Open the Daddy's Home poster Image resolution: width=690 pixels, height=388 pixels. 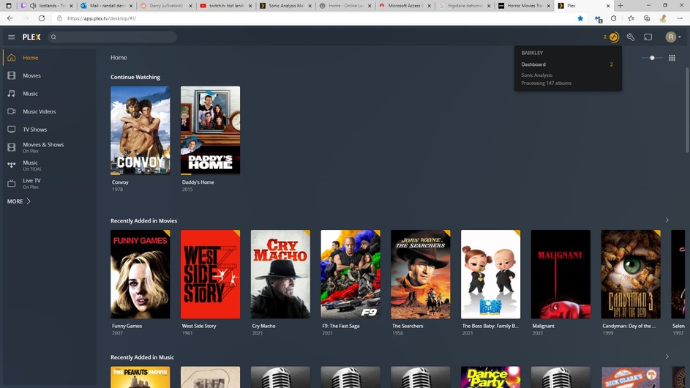tap(210, 130)
